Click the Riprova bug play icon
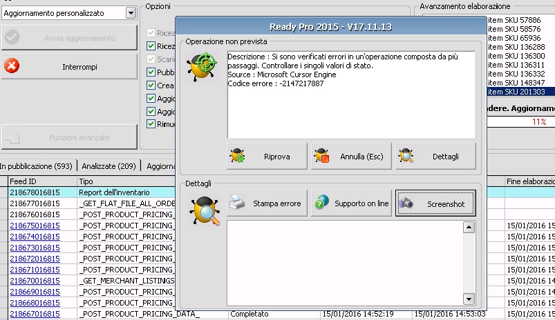Image resolution: width=555 pixels, height=320 pixels. coord(238,156)
